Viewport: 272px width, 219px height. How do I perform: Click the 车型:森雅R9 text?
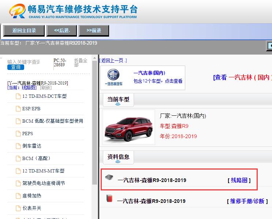pyautogui.click(x=174, y=126)
